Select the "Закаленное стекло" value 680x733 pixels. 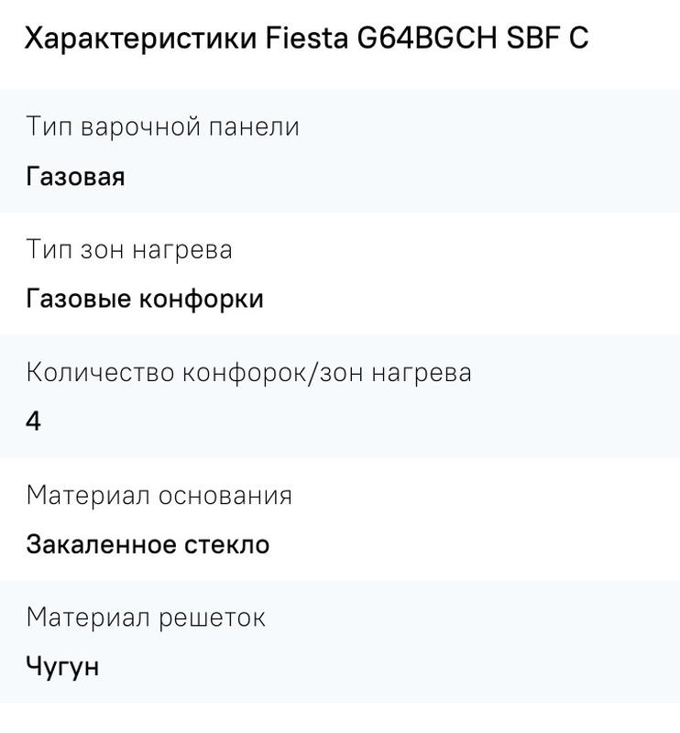[x=148, y=544]
